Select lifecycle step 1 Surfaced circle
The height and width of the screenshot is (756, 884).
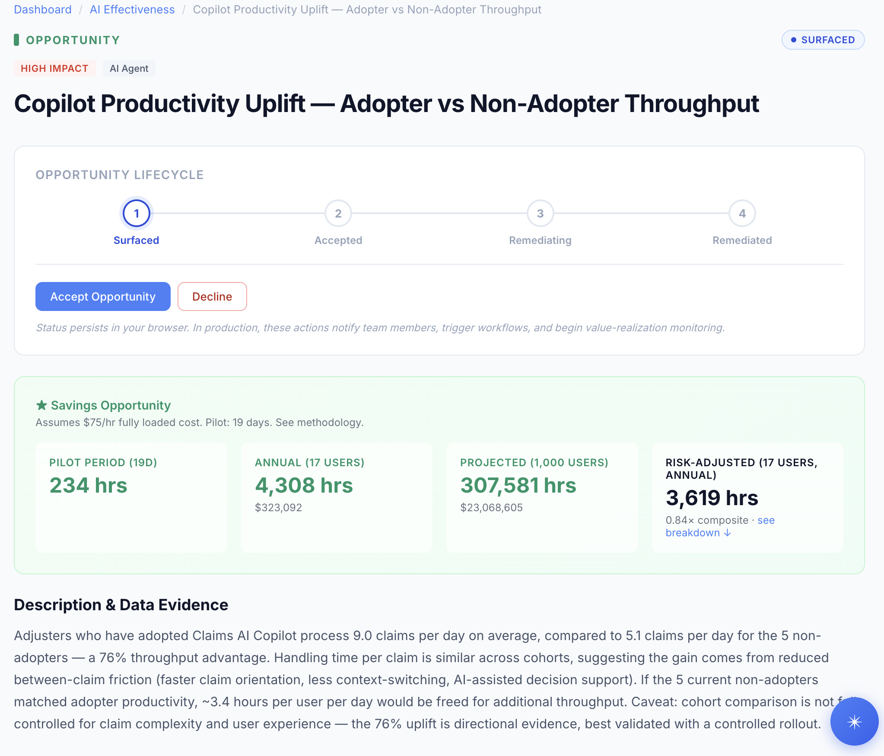tap(136, 213)
